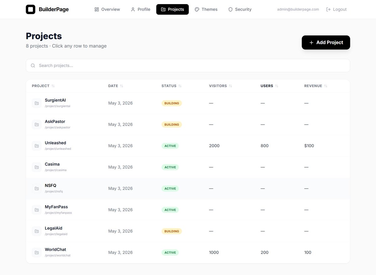The width and height of the screenshot is (376, 275).
Task: Click the PROJECT column header
Action: coord(41,86)
